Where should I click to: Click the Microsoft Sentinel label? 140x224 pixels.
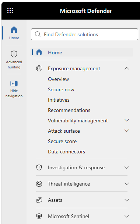69,216
